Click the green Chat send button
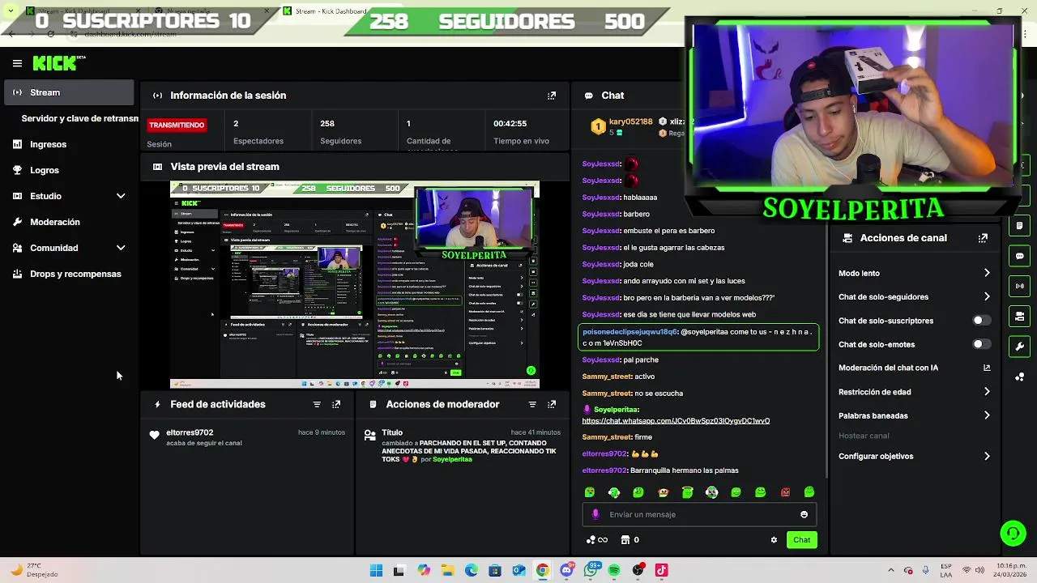1037x583 pixels. 801,540
